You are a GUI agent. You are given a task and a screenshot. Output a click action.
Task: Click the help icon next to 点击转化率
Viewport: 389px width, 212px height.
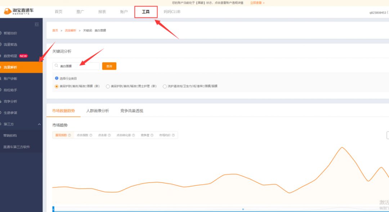133,135
